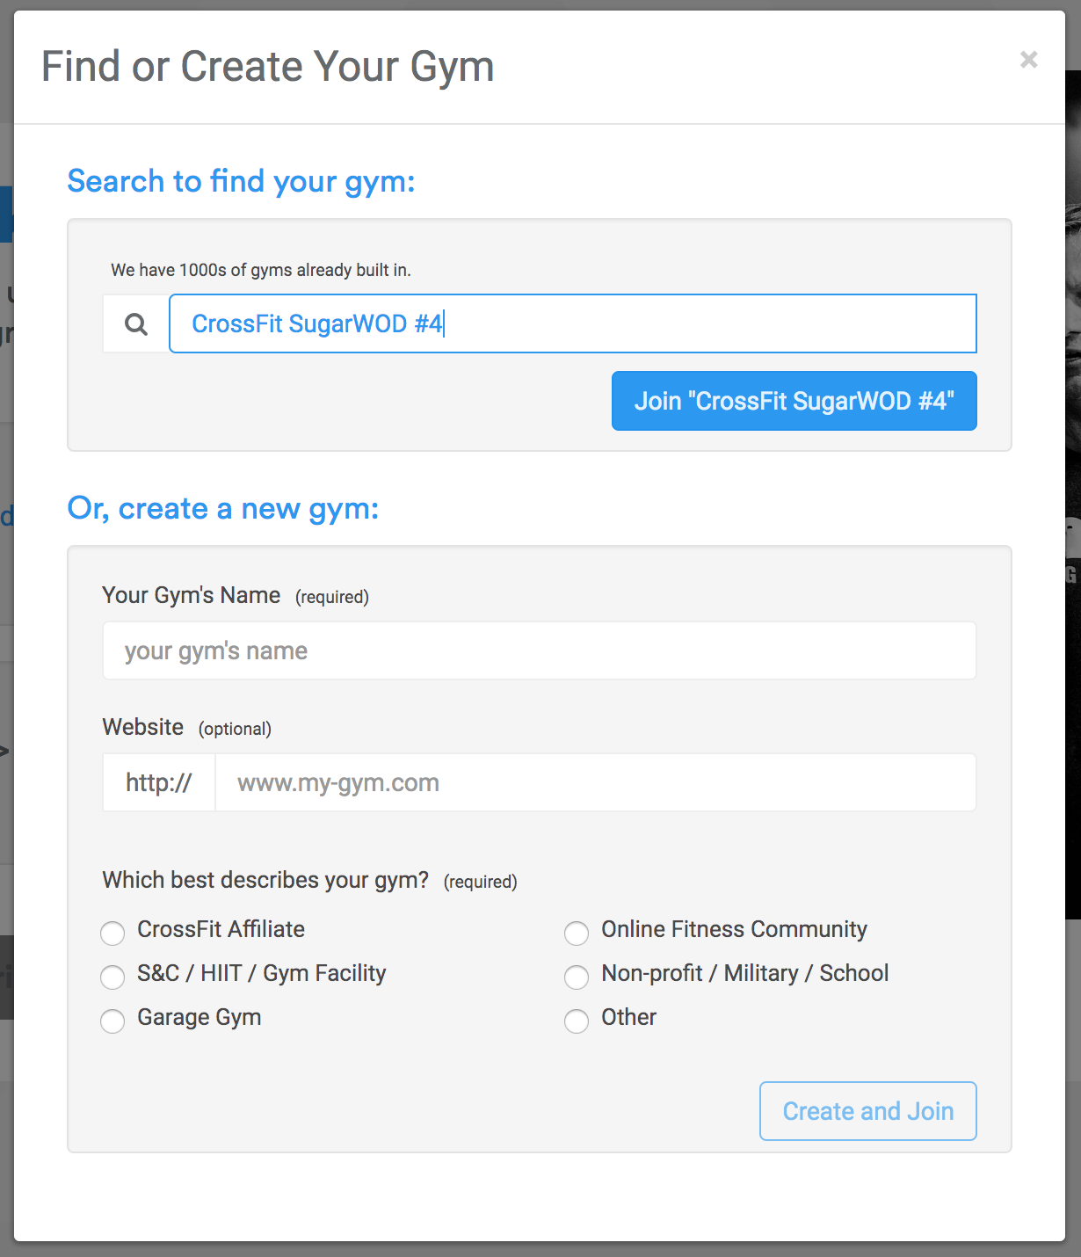The width and height of the screenshot is (1081, 1257).
Task: Select the Online Fitness Community radio button
Action: [577, 933]
